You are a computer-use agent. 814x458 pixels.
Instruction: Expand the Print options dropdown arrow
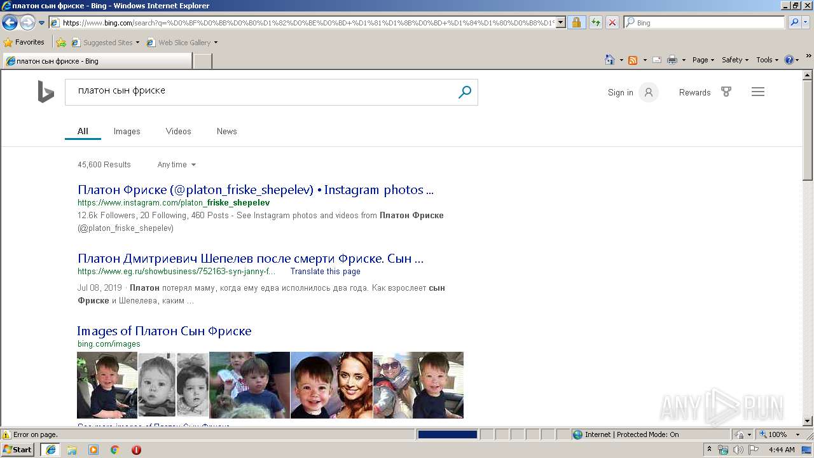point(684,60)
